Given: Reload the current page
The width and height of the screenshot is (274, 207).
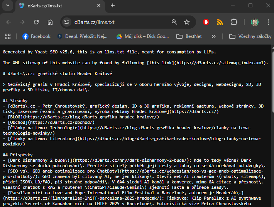Looking at the screenshot, I should [36, 22].
